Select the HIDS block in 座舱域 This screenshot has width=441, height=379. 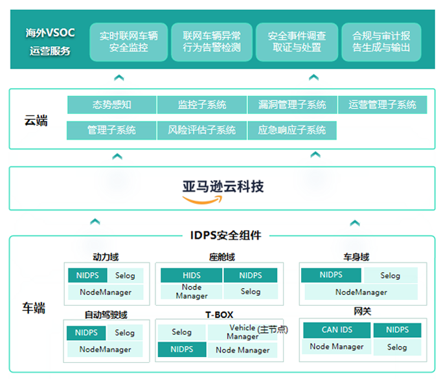click(191, 275)
